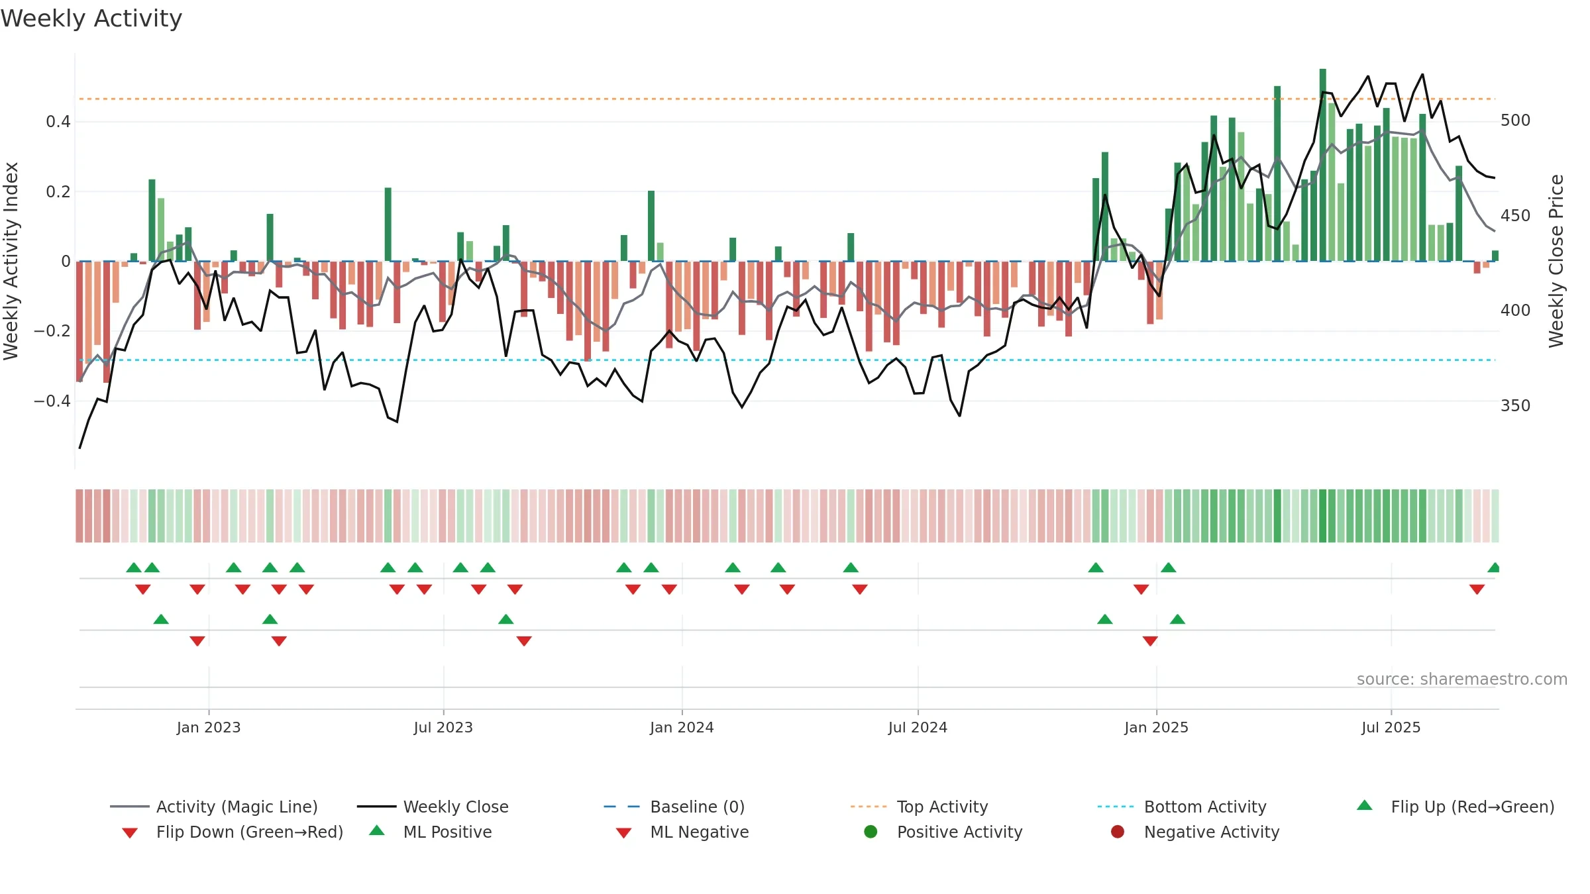Click the Jan 2025 x-axis label
This screenshot has width=1590, height=894.
point(1156,727)
